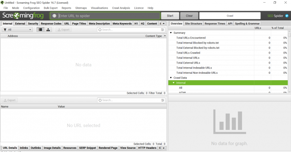Click the globe icon in the URL bar

[54, 16]
